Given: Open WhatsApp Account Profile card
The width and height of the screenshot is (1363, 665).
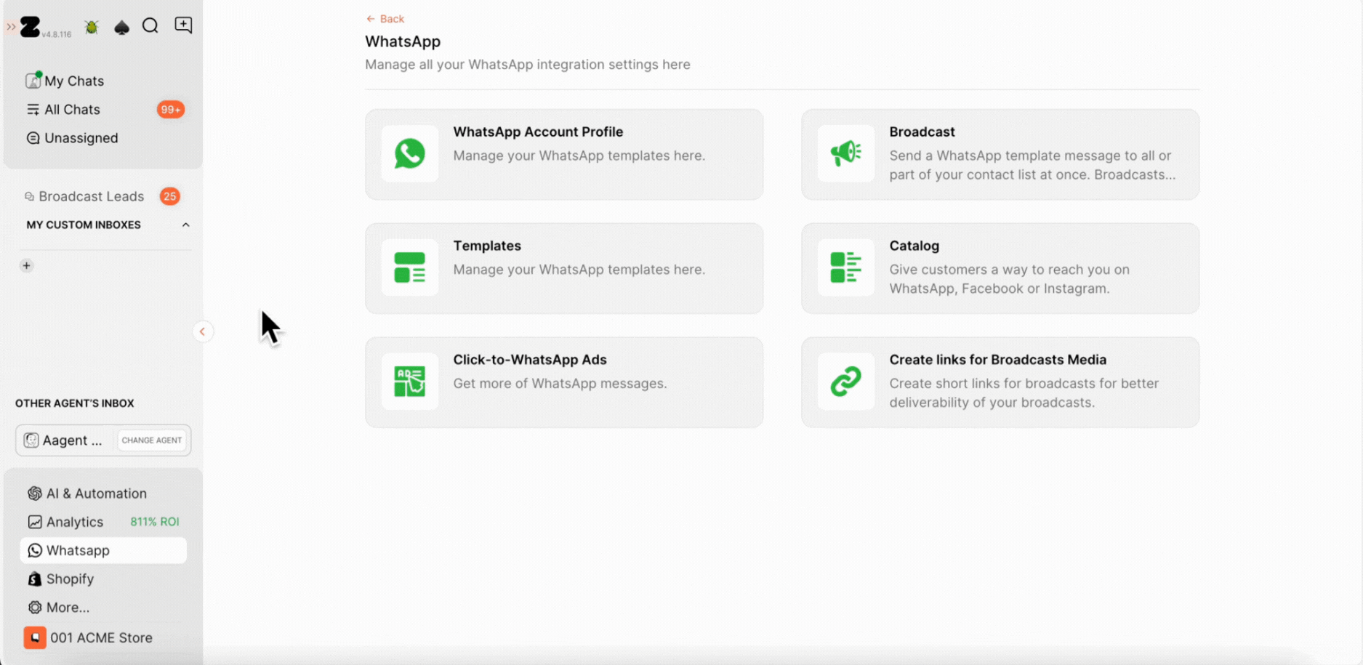Looking at the screenshot, I should (564, 155).
